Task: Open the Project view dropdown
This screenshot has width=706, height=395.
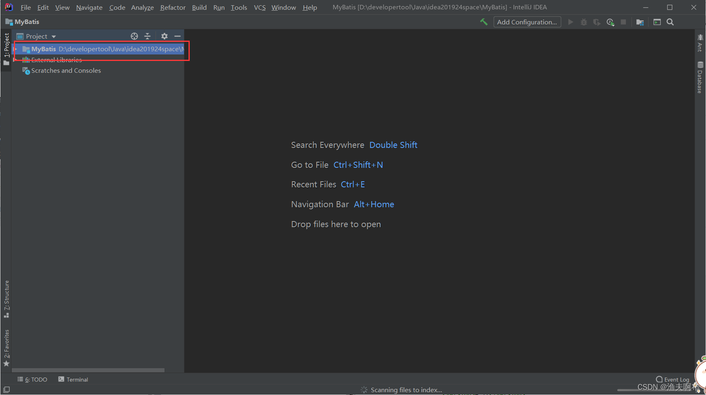Action: pyautogui.click(x=36, y=36)
